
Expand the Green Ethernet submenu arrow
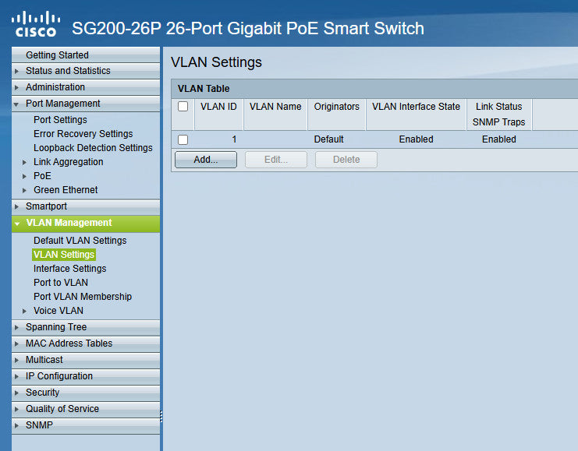(x=24, y=190)
